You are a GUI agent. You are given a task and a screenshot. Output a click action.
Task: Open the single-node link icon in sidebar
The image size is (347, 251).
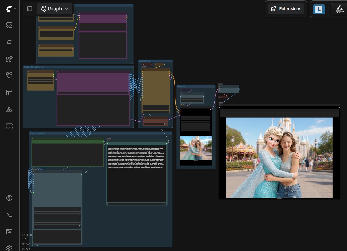point(9,42)
